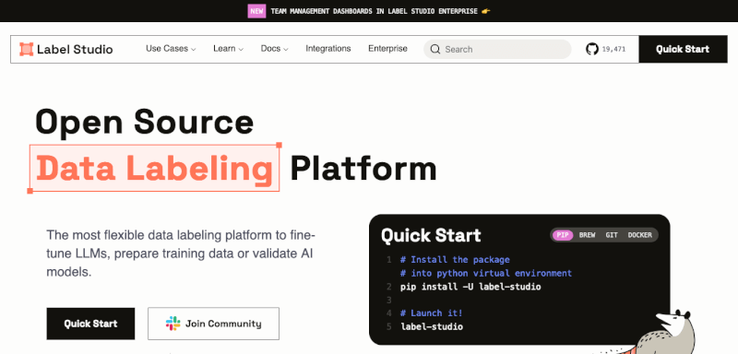
Task: Click the pink NEW badge in banner
Action: tap(257, 11)
